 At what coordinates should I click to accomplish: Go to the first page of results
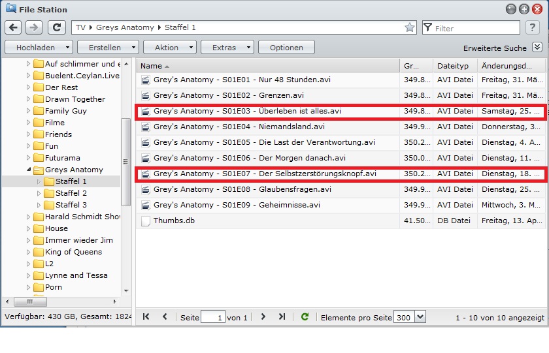146,316
